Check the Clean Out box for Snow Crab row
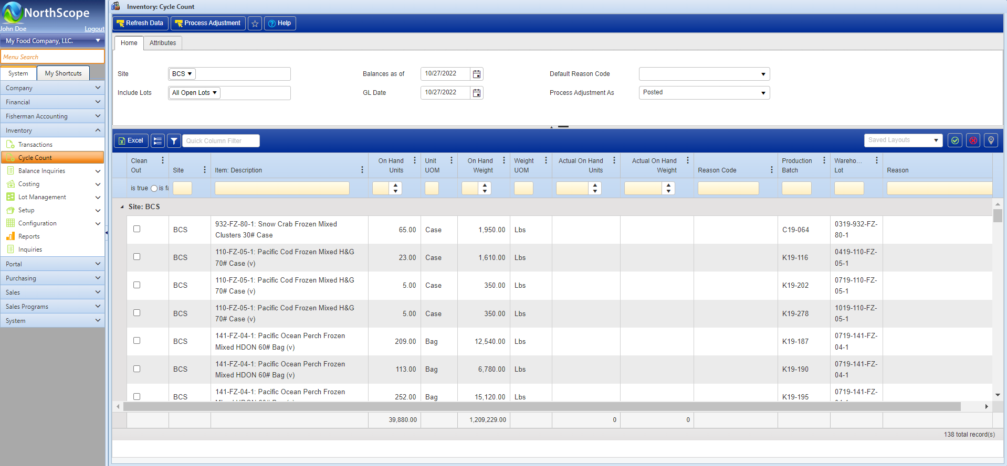This screenshot has height=466, width=1007. 137,229
